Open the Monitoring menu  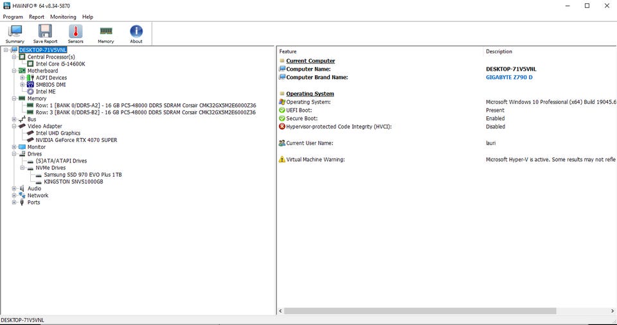point(63,17)
